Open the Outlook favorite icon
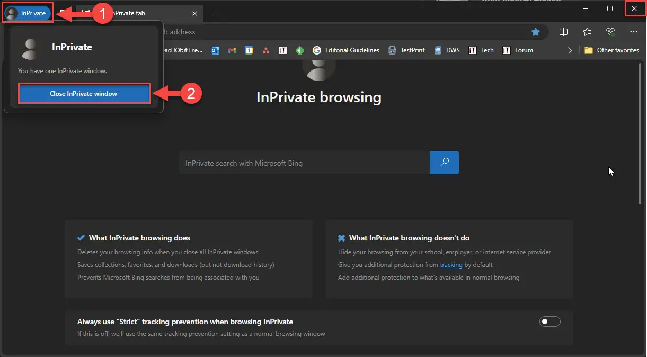 pos(214,50)
